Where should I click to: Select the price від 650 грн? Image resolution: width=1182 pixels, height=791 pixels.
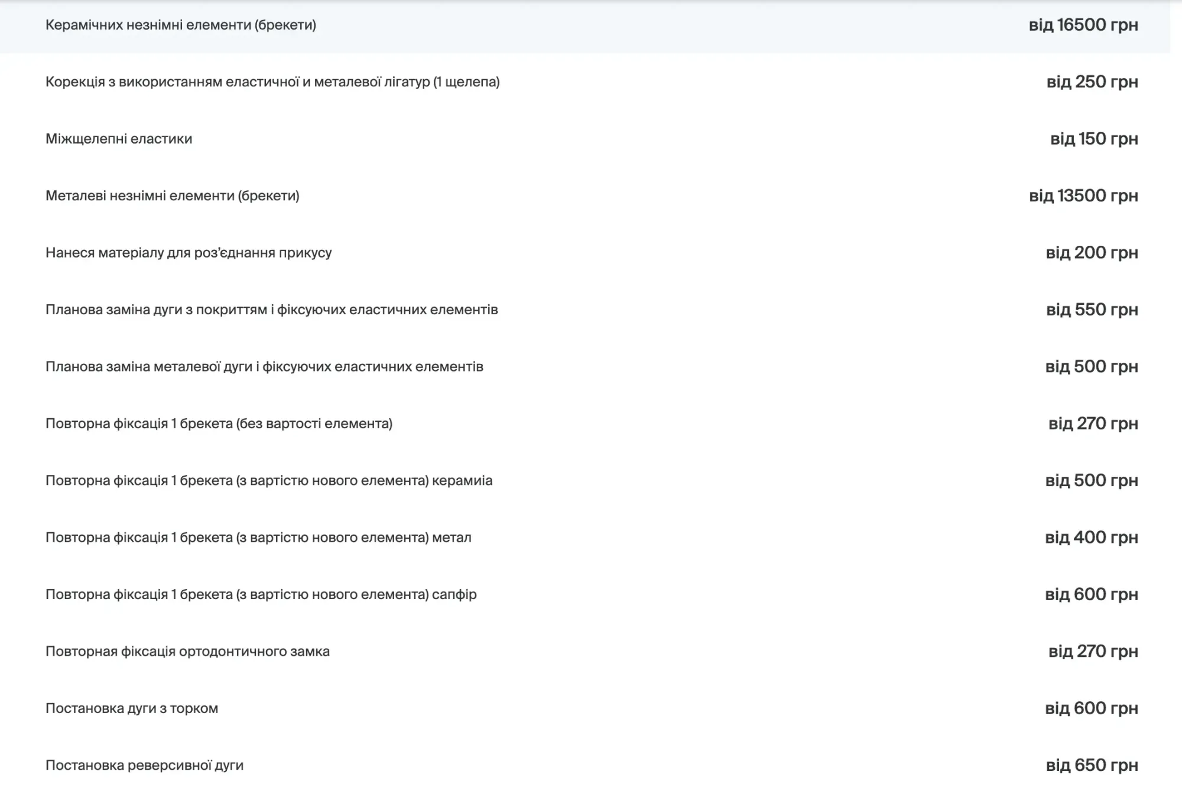pos(1092,766)
